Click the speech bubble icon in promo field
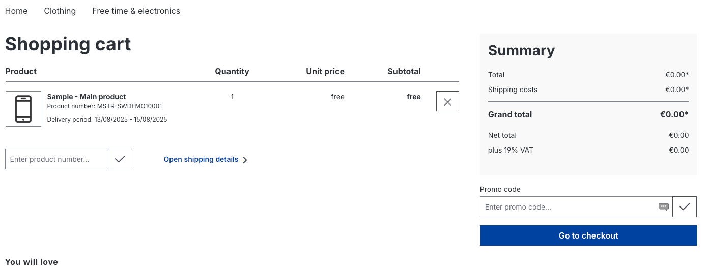The image size is (708, 266). pyautogui.click(x=664, y=207)
